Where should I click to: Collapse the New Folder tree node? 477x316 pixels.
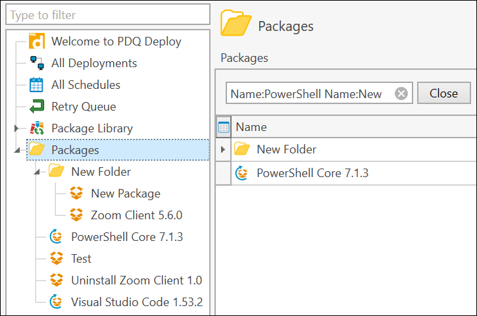click(36, 172)
